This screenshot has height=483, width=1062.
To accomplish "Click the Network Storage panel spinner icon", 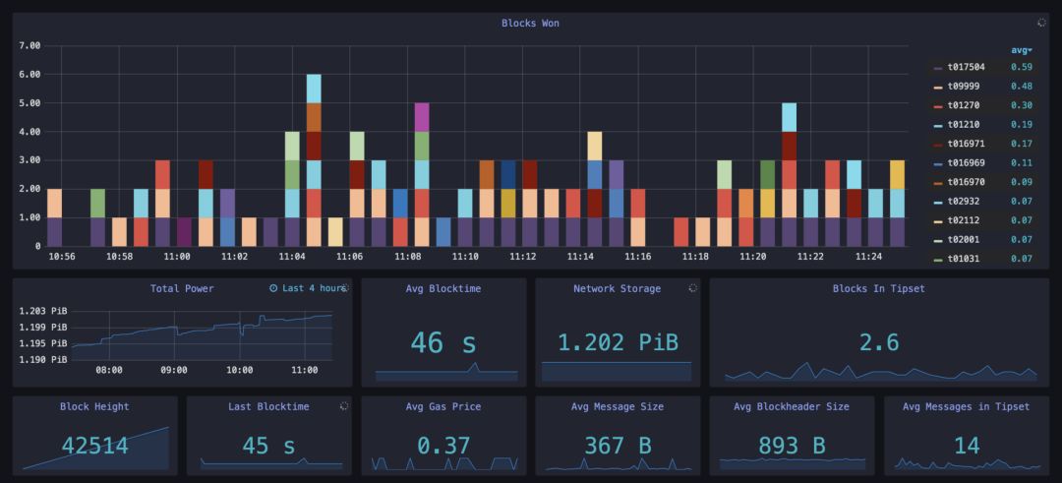I will click(693, 288).
